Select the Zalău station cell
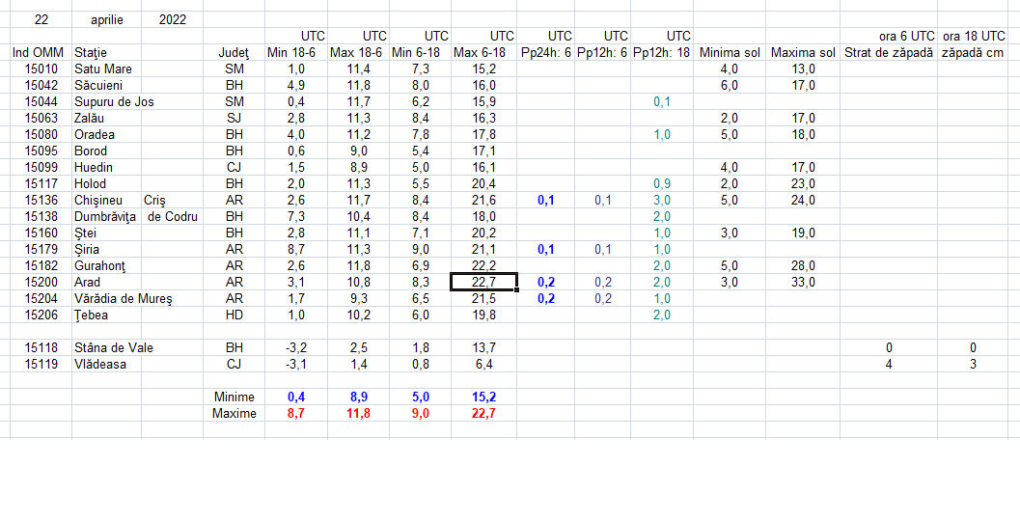 click(x=107, y=119)
